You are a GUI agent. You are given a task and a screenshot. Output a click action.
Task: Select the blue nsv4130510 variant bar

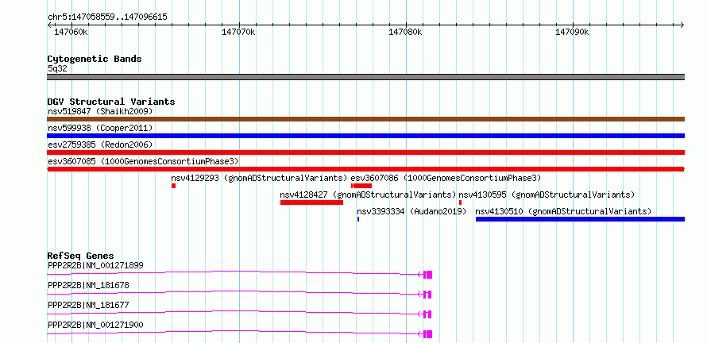tap(581, 219)
